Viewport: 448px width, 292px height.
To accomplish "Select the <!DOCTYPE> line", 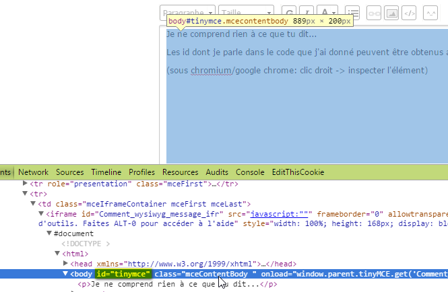I will coord(86,244).
